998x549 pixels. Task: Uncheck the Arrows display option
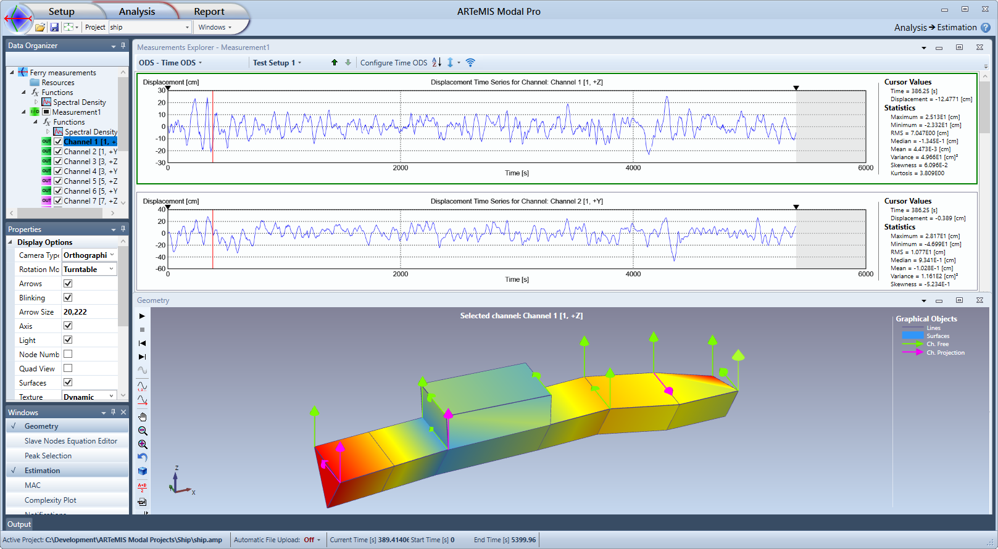click(68, 284)
